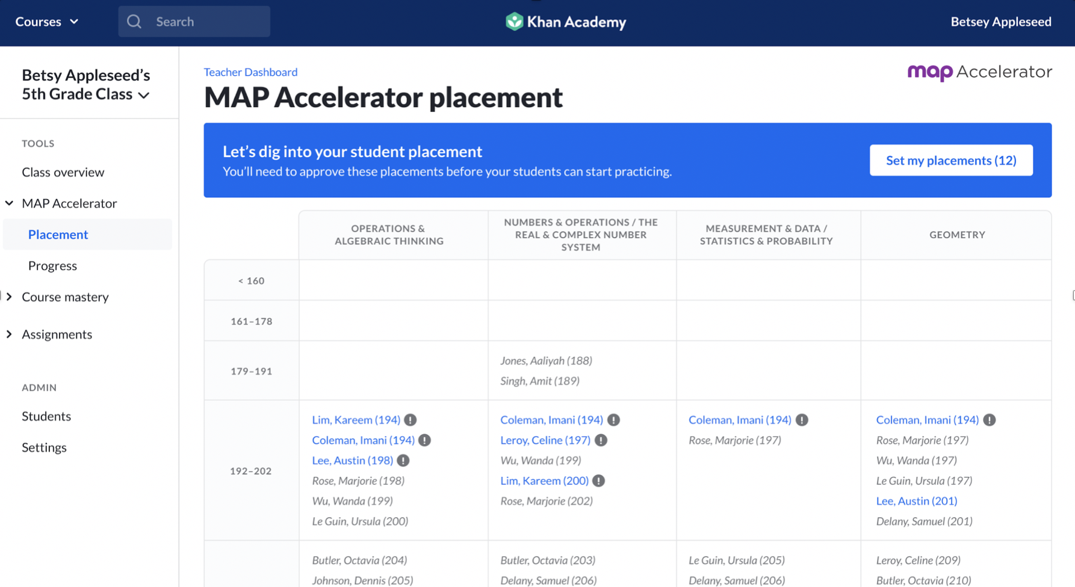Follow the Teacher Dashboard link

[250, 72]
